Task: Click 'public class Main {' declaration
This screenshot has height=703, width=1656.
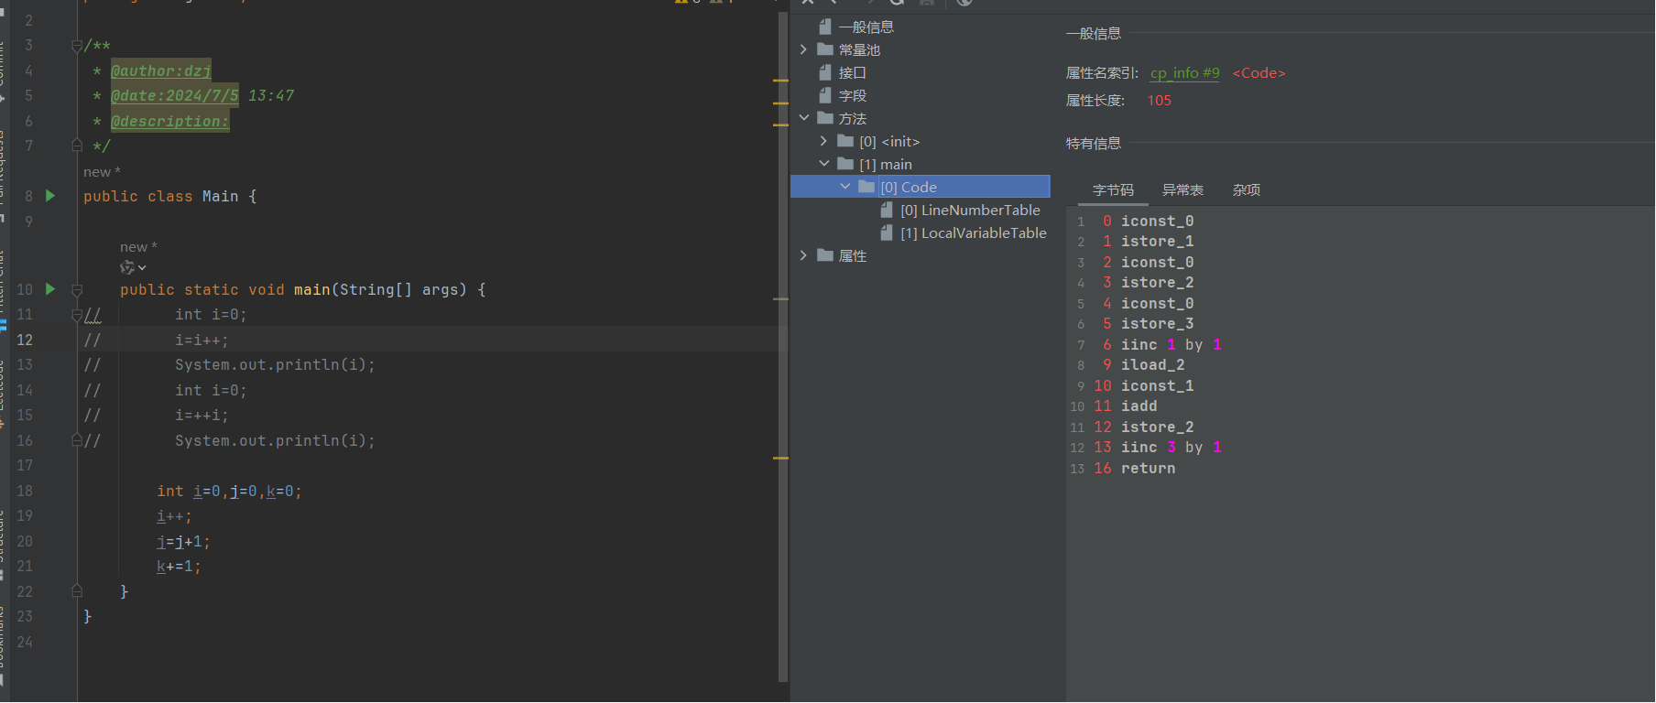Action: pos(170,197)
